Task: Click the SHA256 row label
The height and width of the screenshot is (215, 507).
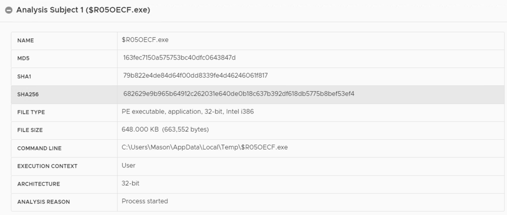Action: 28,94
